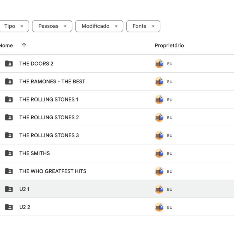This screenshot has width=234, height=234.
Task: Select THE ROLLING STONES 2 folder name
Action: point(49,117)
